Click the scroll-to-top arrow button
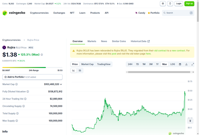Image resolution: width=199 pixels, height=135 pixels. [x=190, y=121]
